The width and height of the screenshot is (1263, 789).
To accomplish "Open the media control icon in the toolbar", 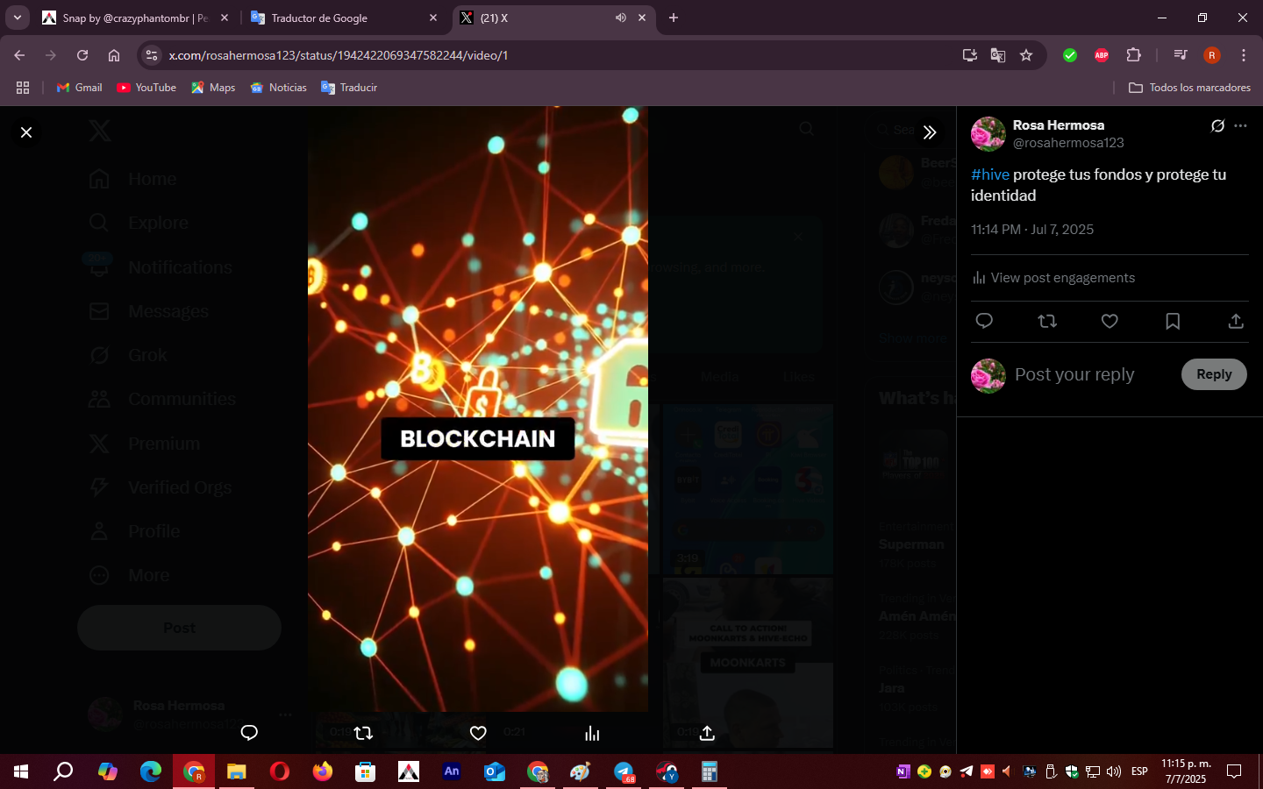I will pyautogui.click(x=1181, y=55).
